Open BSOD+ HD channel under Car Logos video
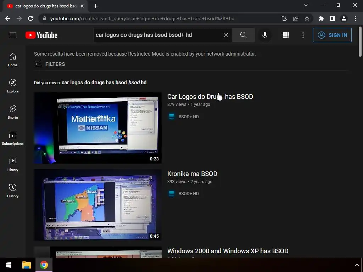Viewport: 363px width, 272px height. [189, 117]
